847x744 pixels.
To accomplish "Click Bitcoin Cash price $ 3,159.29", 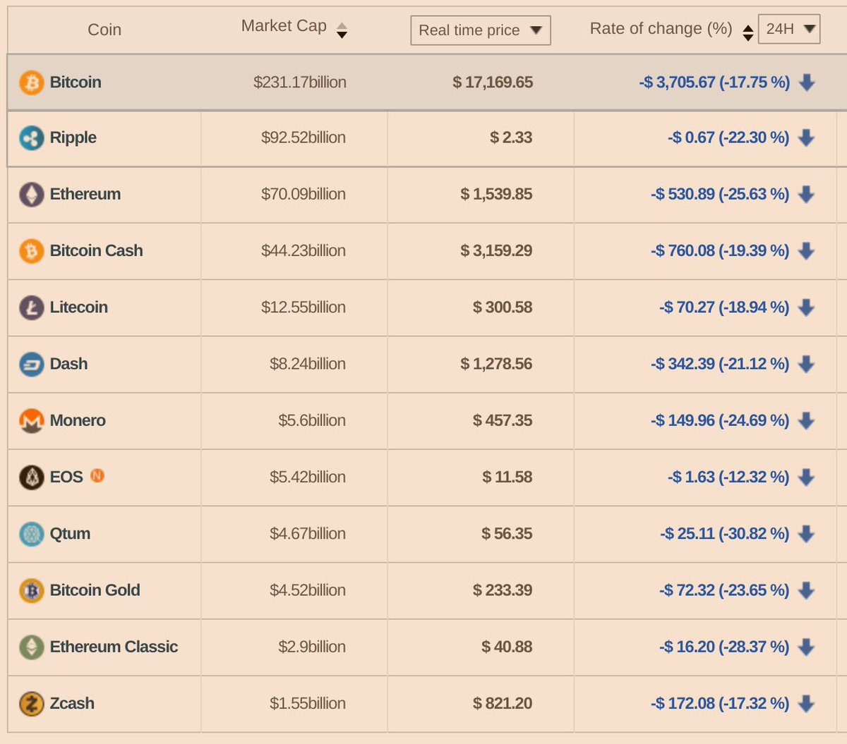I will [x=496, y=250].
